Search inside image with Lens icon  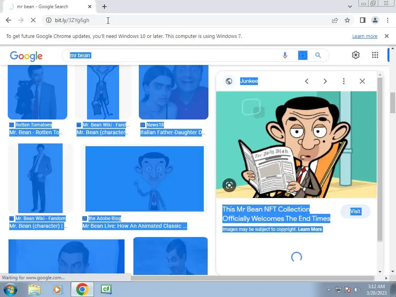click(x=229, y=185)
